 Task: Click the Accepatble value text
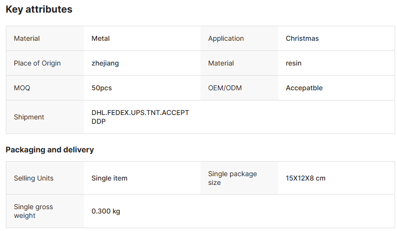coord(304,88)
